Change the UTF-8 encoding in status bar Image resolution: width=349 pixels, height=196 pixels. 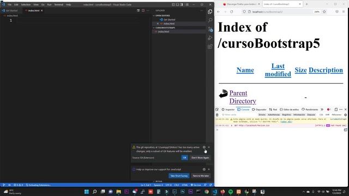point(169,185)
